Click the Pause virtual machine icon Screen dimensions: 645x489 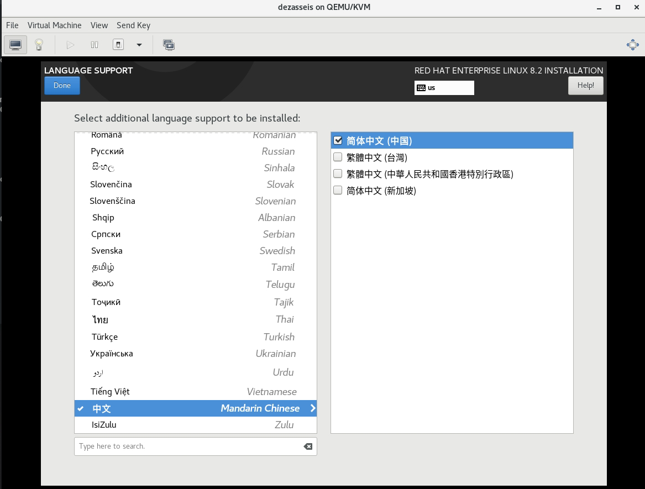point(94,45)
